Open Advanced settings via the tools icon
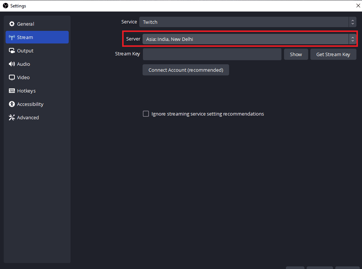Viewport: 362px width, 269px height. [x=12, y=117]
